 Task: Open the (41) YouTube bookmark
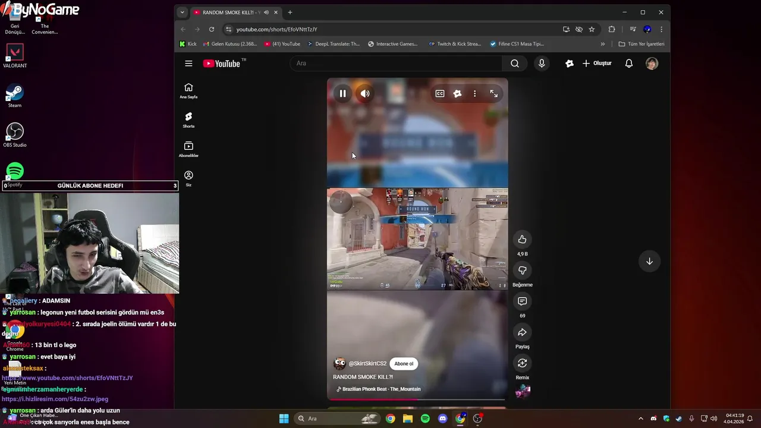point(282,44)
